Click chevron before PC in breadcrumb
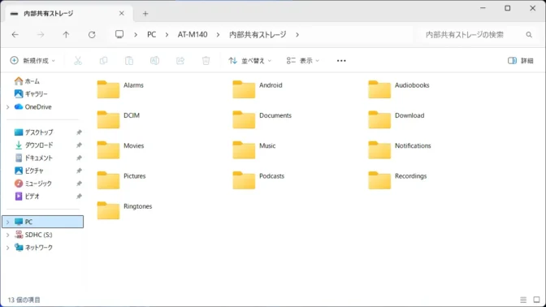Viewport: 546px width, 307px height. [136, 34]
